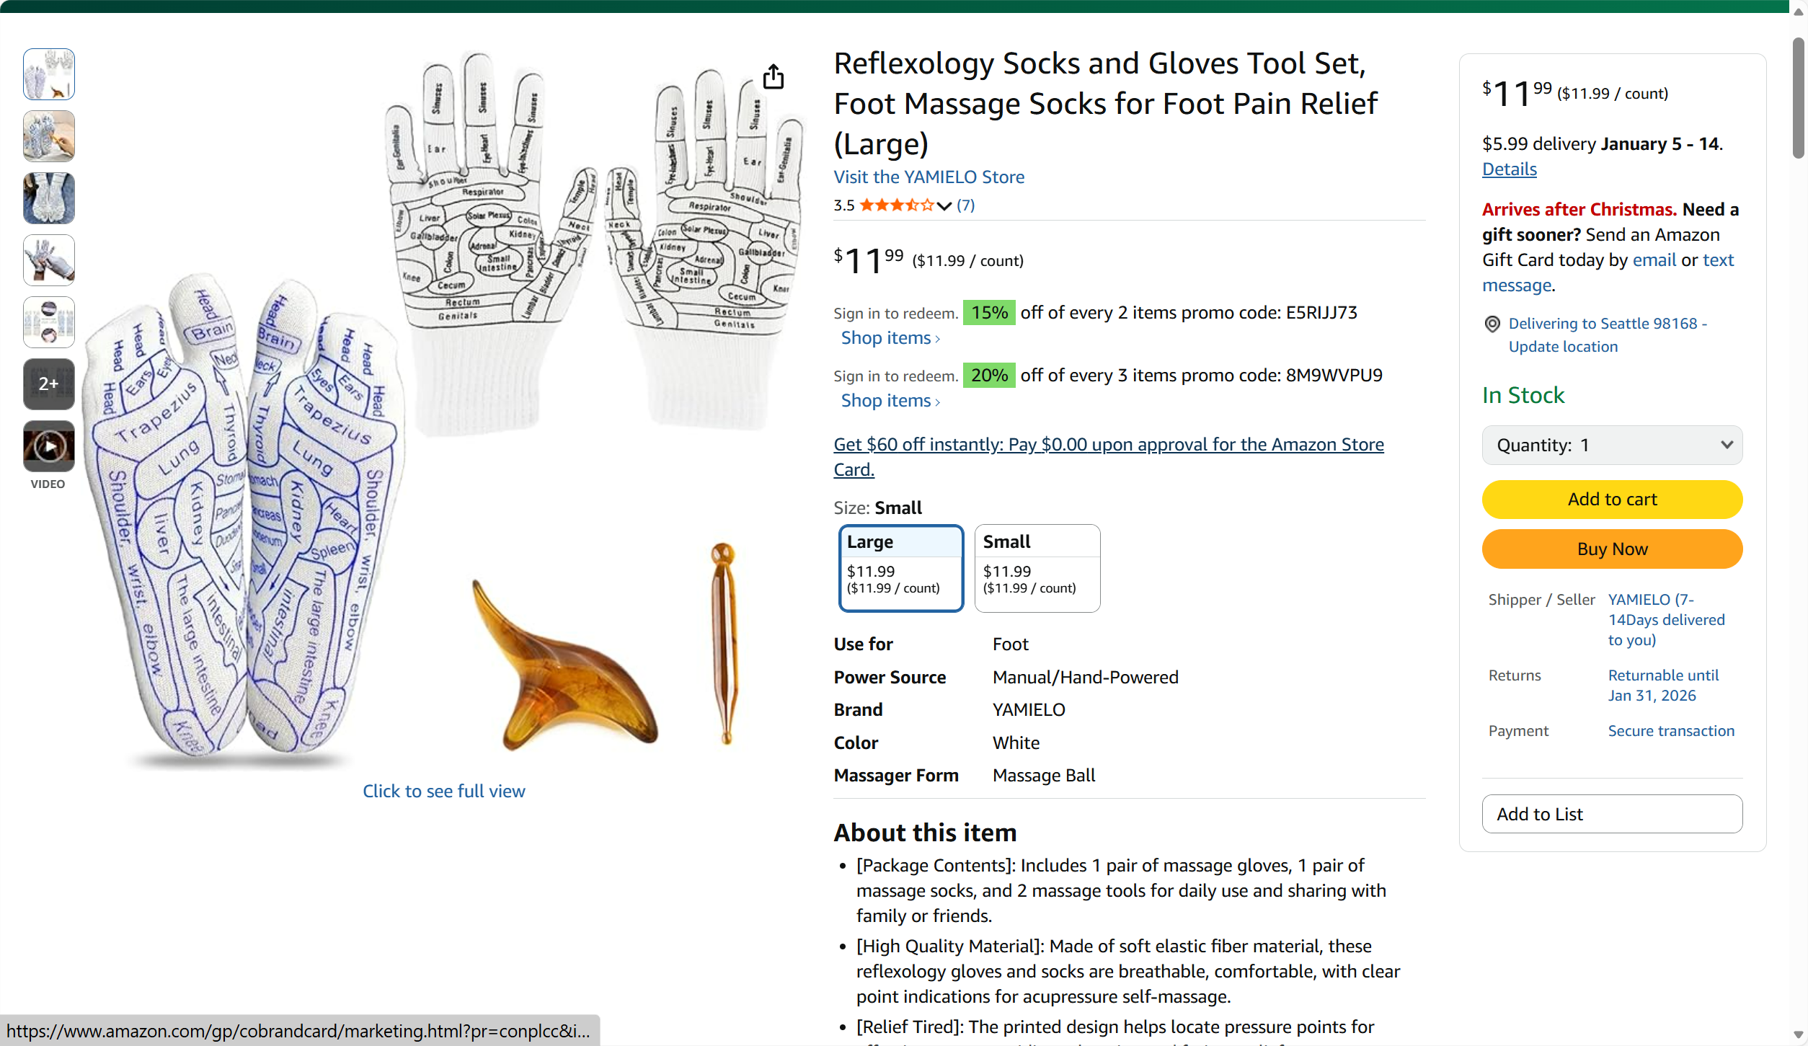Select the first socks and gloves thumbnail
The width and height of the screenshot is (1808, 1046).
point(48,74)
